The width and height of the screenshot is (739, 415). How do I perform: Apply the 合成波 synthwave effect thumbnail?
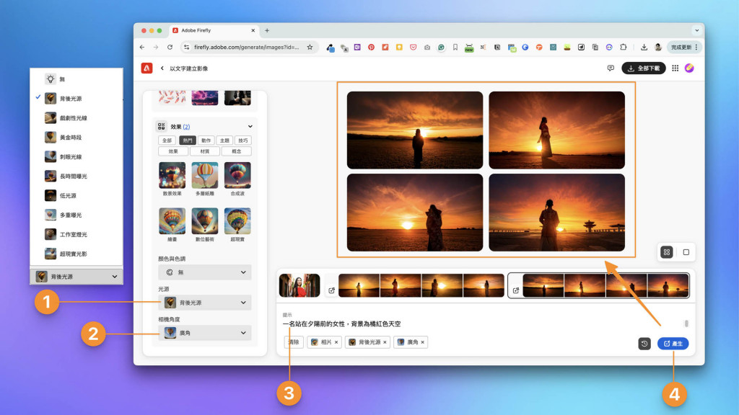coord(237,175)
